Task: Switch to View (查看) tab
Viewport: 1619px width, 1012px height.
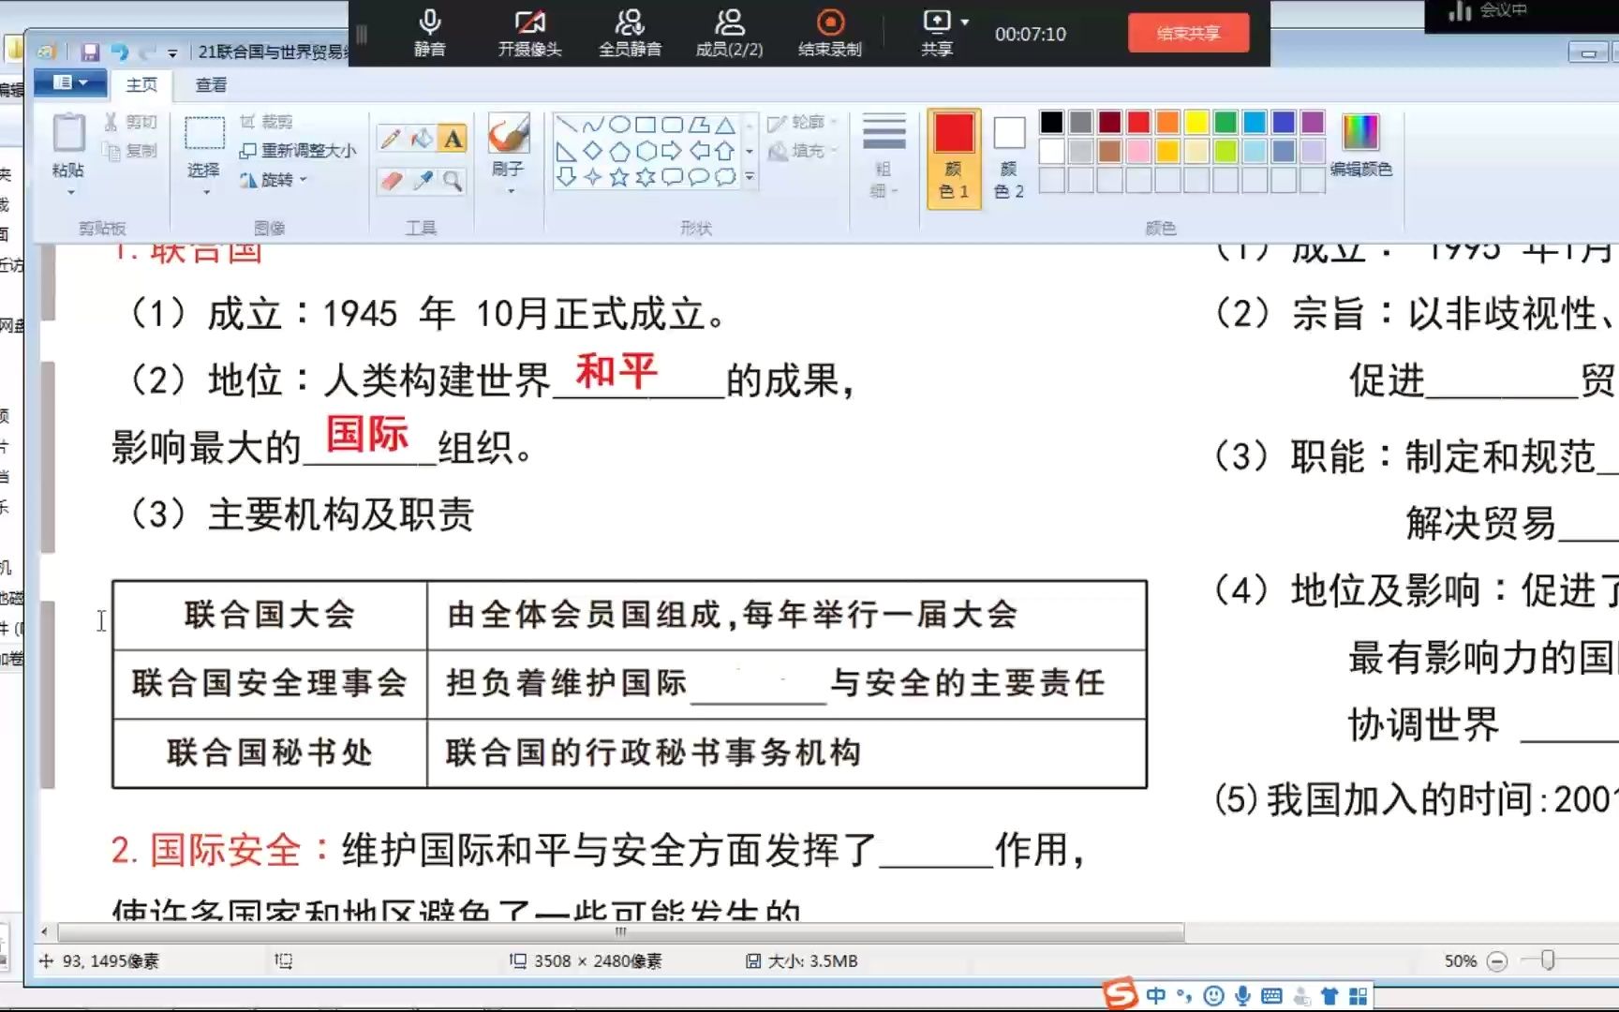Action: [x=211, y=84]
